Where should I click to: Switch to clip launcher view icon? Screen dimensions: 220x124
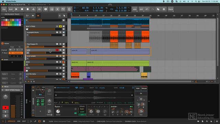pyautogui.click(x=33, y=15)
